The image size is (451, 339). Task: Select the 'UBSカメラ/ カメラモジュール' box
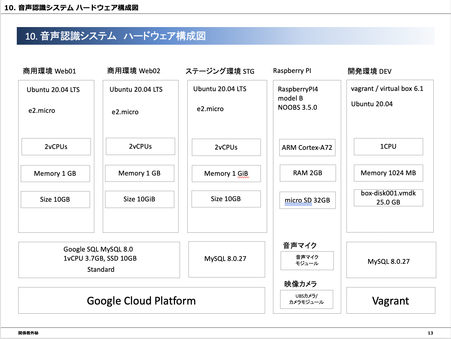click(307, 299)
